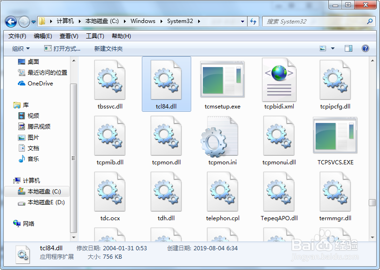Select the tcpbidi.xml globe document icon
Viewport: 380px width, 270px height.
point(279,80)
